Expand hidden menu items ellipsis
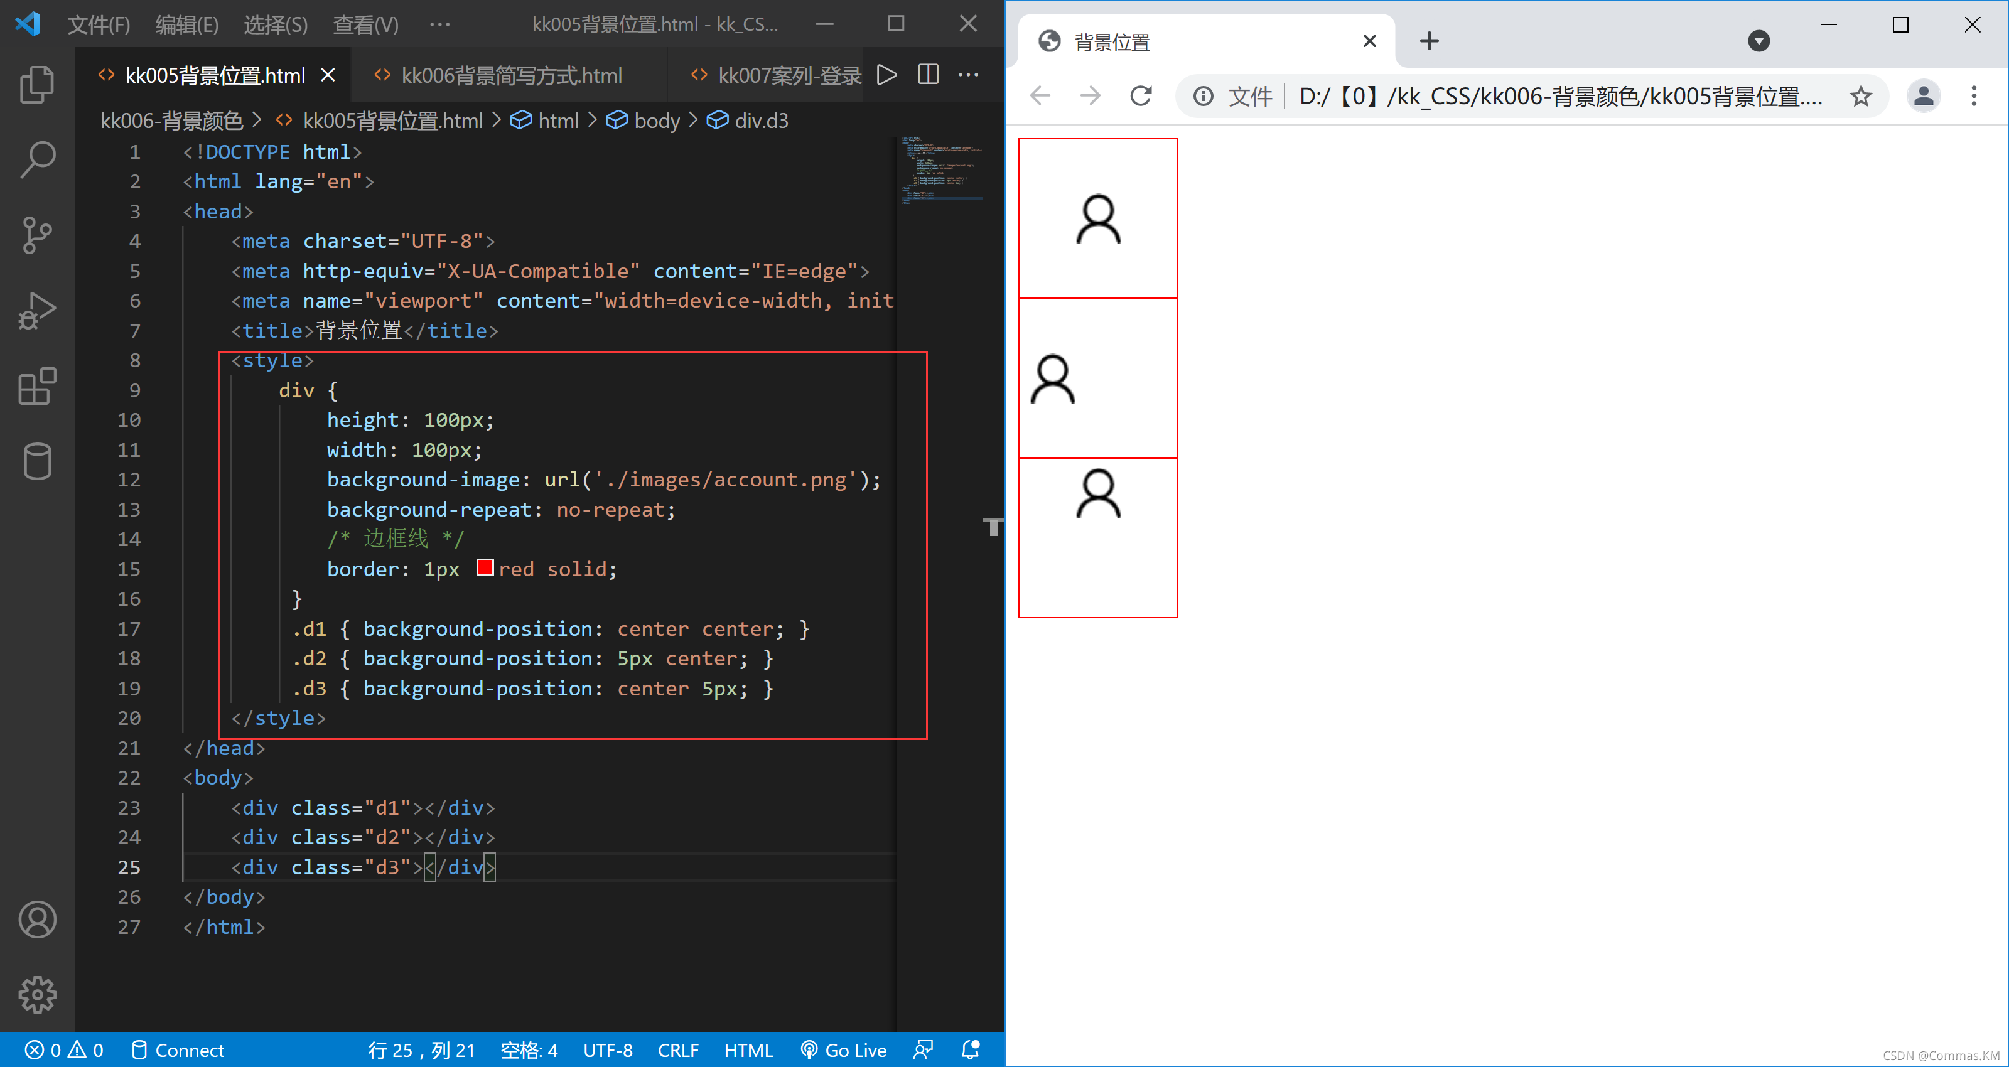 point(440,24)
